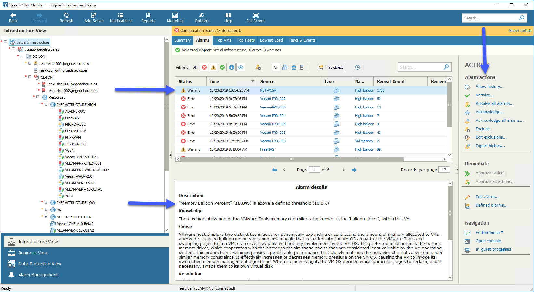This screenshot has height=292, width=534.
Task: Go to next alarms page chevron
Action: coord(343,170)
